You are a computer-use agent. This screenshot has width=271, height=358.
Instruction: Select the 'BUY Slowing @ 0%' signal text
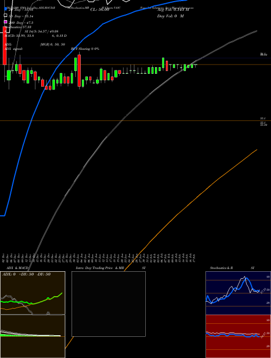click(x=85, y=49)
